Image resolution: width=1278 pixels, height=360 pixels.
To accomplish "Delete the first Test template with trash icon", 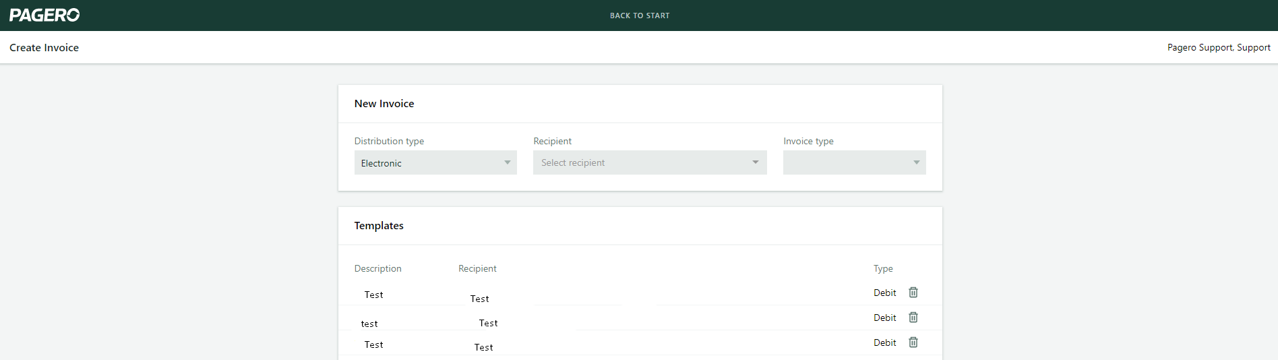I will click(x=913, y=293).
